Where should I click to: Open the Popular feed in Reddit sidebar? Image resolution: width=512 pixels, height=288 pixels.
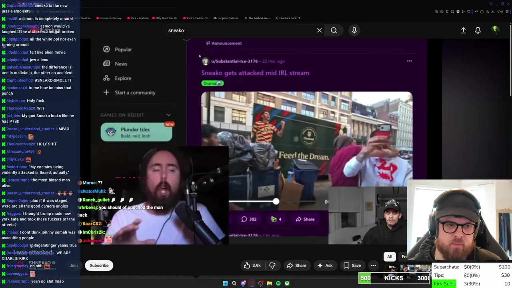point(118,50)
